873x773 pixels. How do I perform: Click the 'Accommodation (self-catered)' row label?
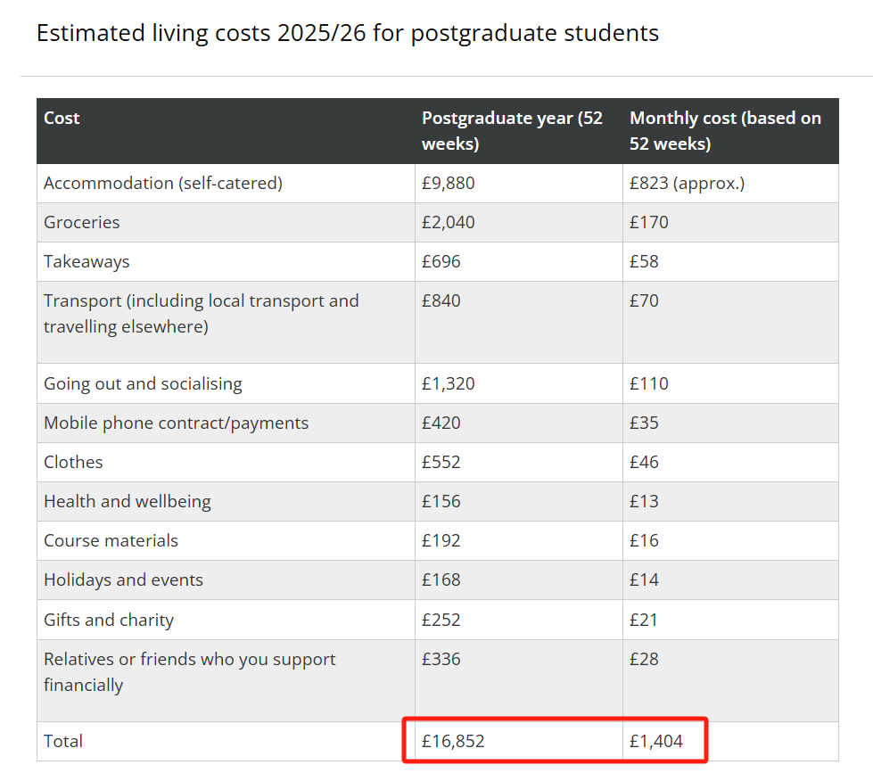[x=162, y=183]
